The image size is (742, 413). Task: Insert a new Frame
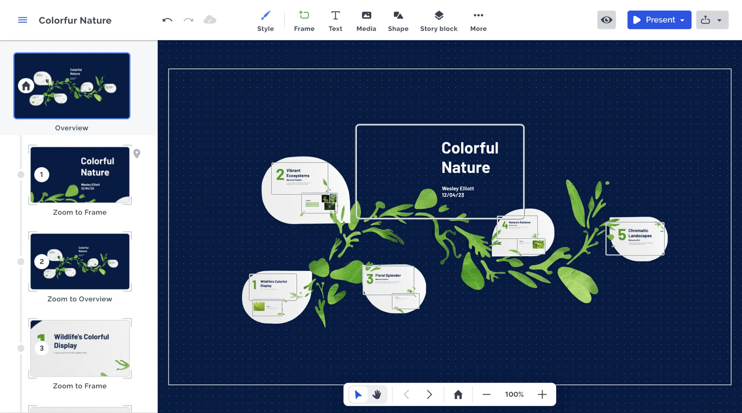click(x=304, y=20)
